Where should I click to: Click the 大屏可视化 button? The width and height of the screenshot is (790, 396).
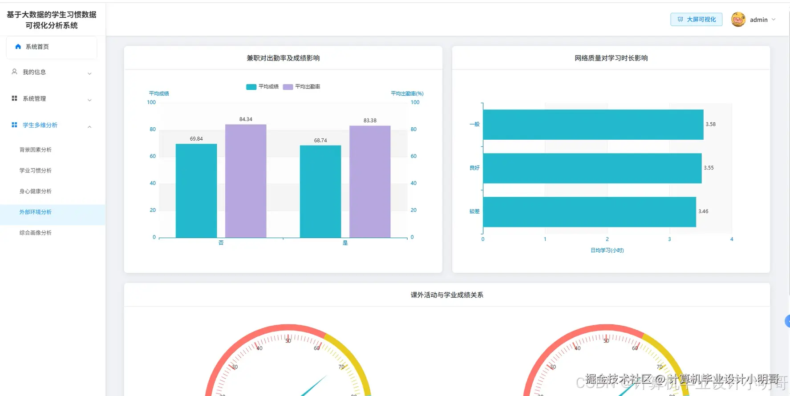pyautogui.click(x=697, y=20)
